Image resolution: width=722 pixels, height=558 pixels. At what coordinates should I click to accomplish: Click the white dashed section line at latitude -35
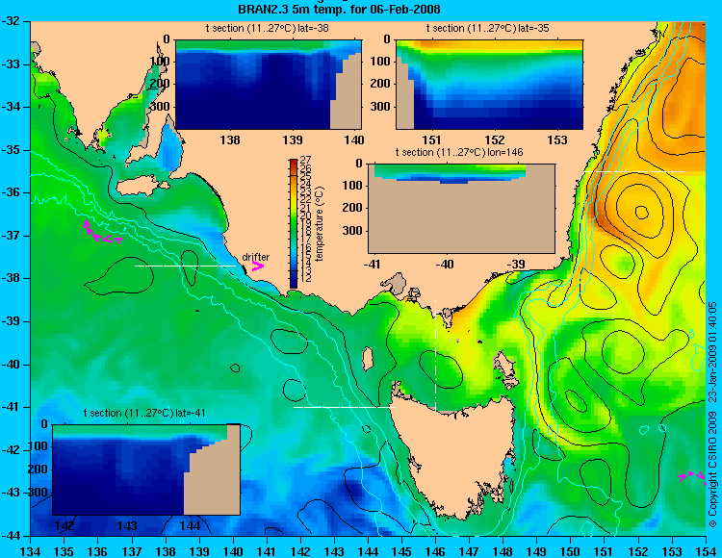(634, 171)
